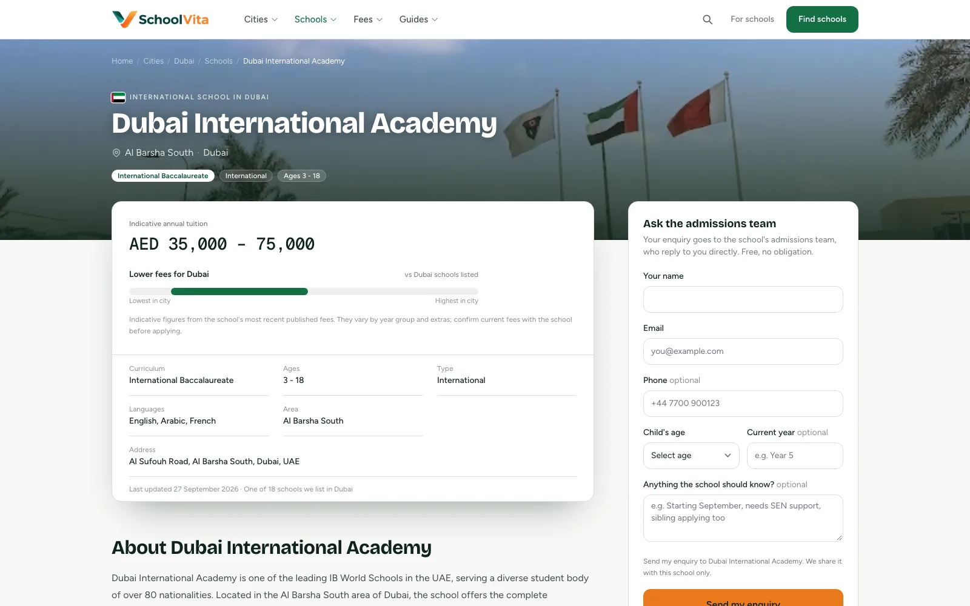Image resolution: width=970 pixels, height=606 pixels.
Task: Click the Dubai International Academy breadcrumb
Action: pos(294,61)
